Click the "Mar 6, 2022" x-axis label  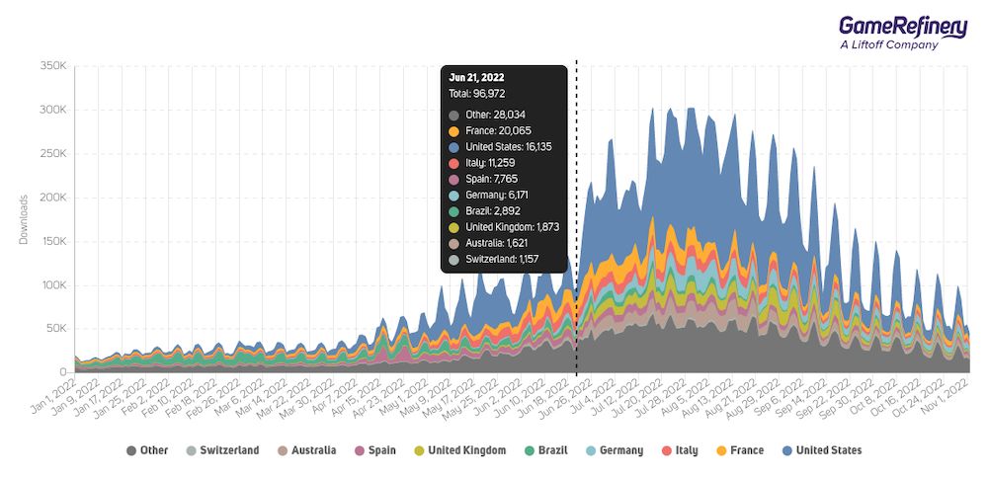click(241, 396)
